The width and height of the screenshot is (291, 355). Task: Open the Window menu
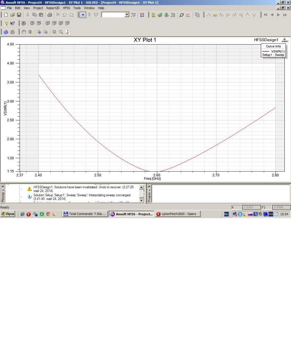point(89,8)
